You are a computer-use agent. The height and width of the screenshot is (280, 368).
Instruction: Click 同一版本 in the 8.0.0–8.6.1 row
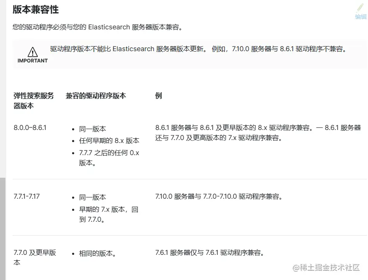coord(93,129)
